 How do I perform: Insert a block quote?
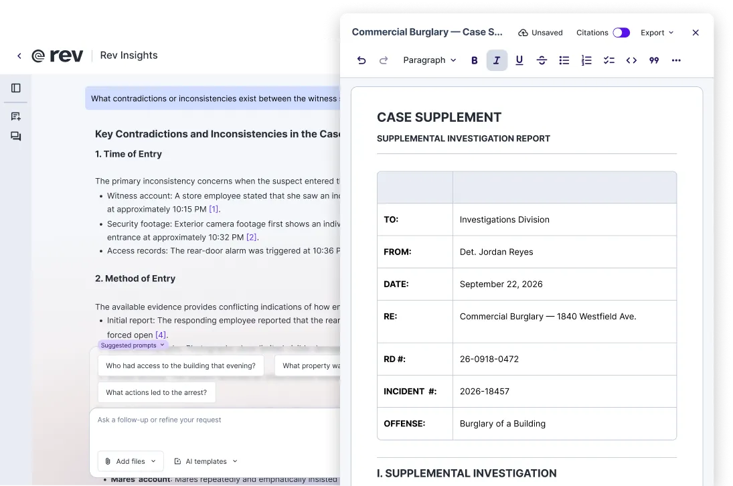coord(654,60)
